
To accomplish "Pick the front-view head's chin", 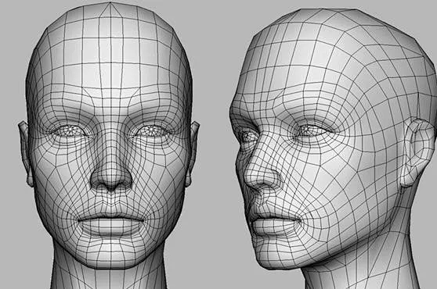I will click(111, 255).
